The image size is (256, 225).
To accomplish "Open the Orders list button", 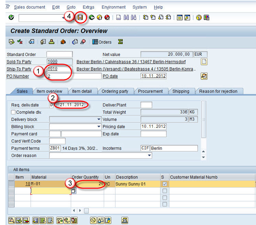I will [x=102, y=42].
